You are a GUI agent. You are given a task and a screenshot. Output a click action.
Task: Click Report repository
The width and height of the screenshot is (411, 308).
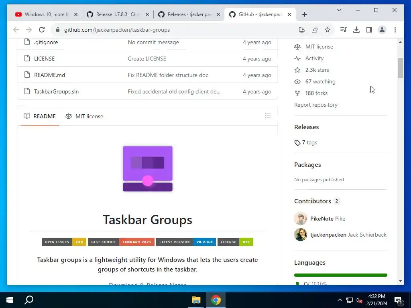click(315, 105)
